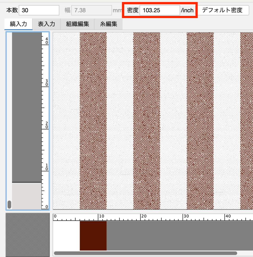Click the 40 mark on horizontal ruler

(x=228, y=216)
